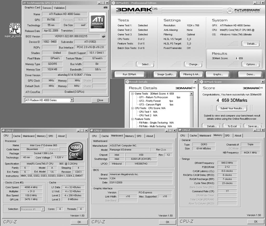
Task: Open the Mainboard tab in the left CPU-Z window
Action: [x=29, y=136]
